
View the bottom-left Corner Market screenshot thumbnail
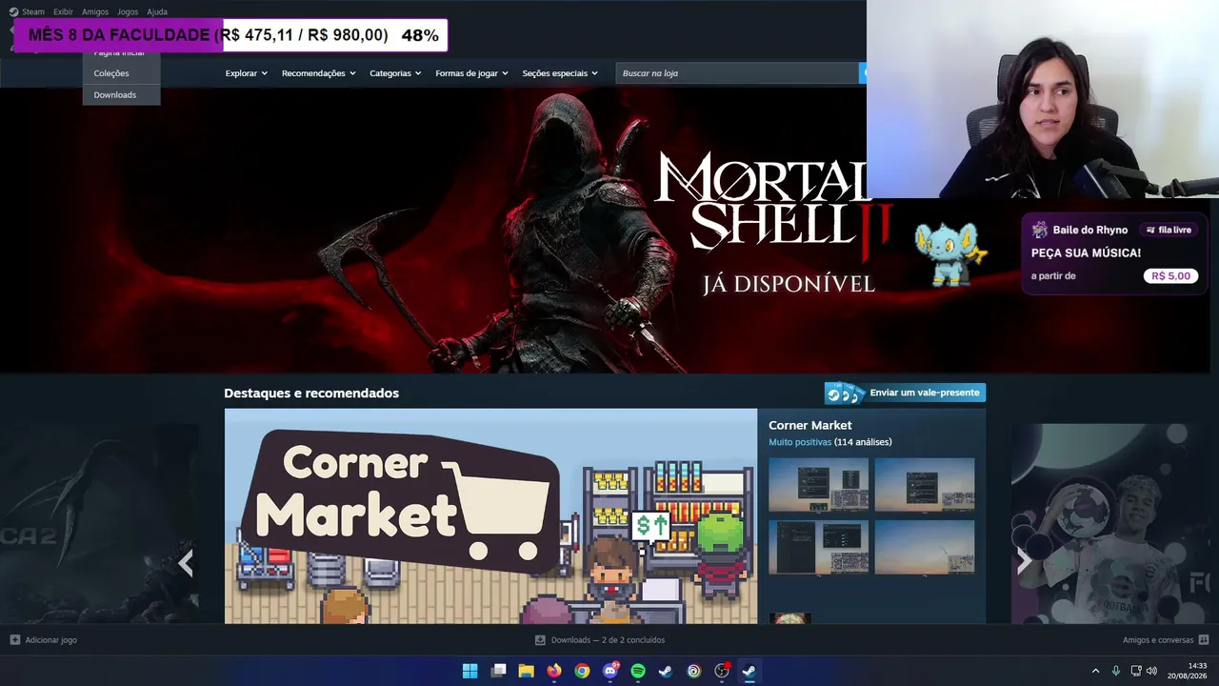[818, 547]
